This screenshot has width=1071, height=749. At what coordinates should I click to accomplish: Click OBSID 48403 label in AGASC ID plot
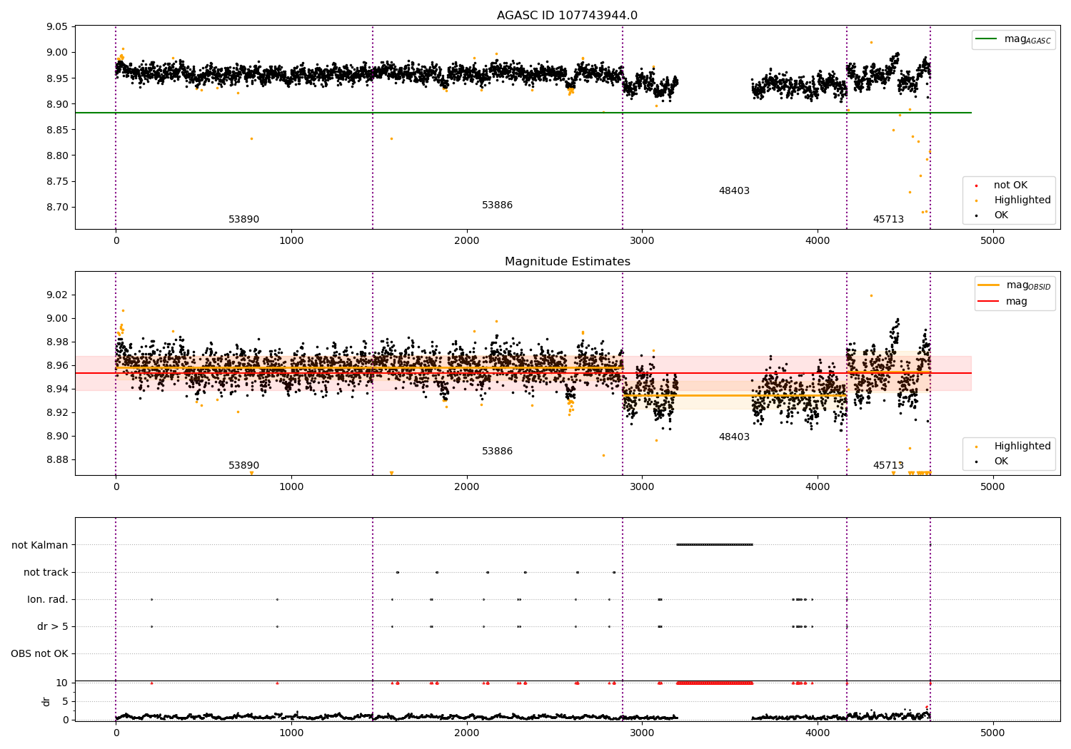[734, 191]
